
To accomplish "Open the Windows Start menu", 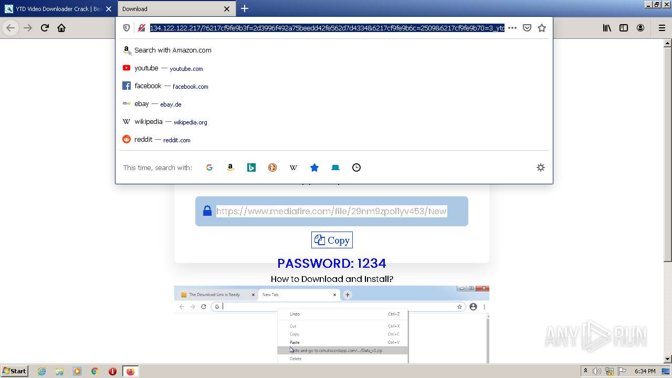I will point(15,371).
